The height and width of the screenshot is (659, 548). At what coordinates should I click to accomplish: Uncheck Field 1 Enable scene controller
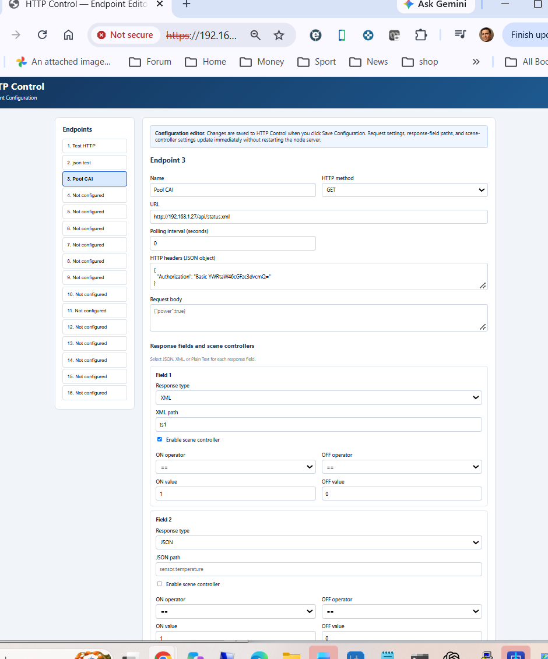pos(159,439)
